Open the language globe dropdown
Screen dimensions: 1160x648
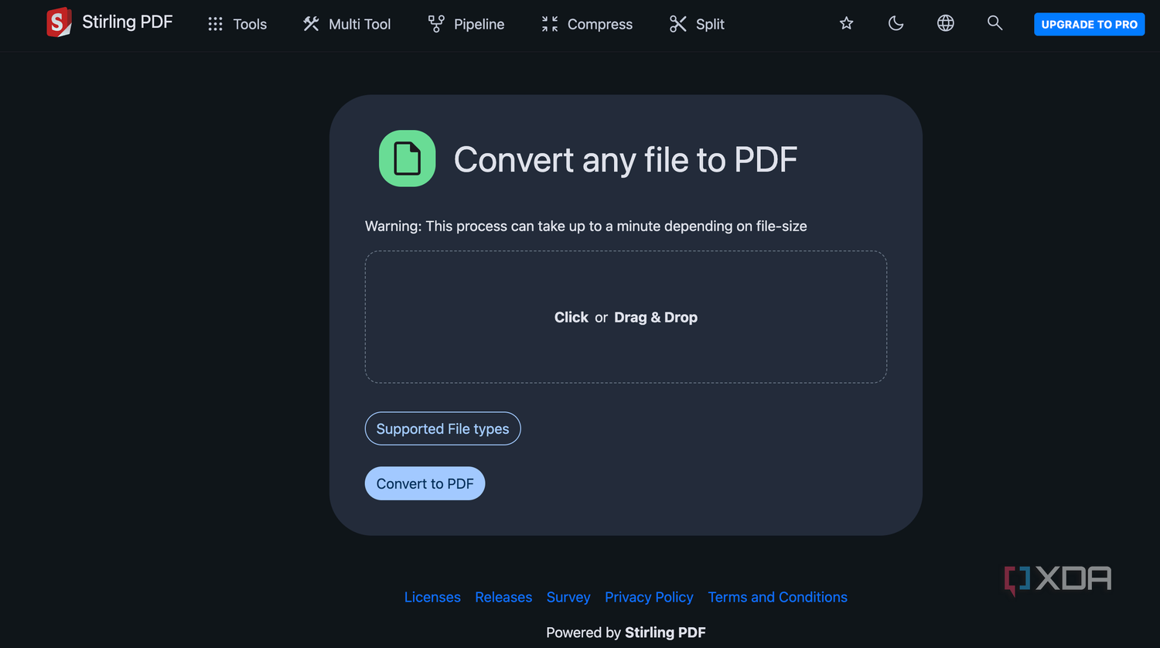click(946, 23)
